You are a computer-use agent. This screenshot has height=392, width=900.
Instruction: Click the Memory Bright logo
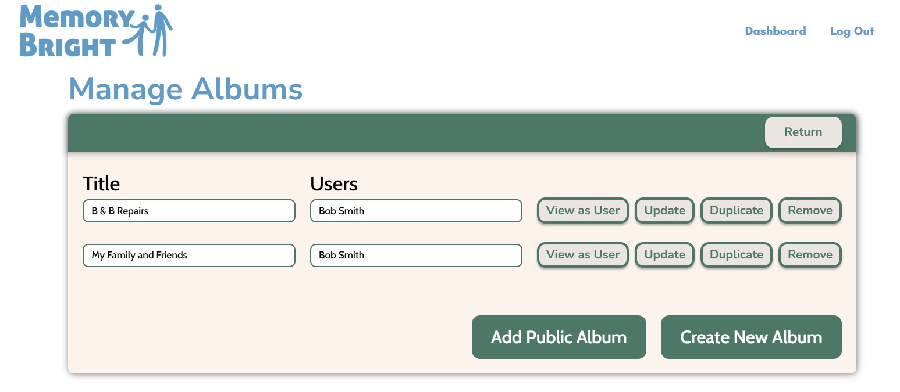tap(96, 31)
